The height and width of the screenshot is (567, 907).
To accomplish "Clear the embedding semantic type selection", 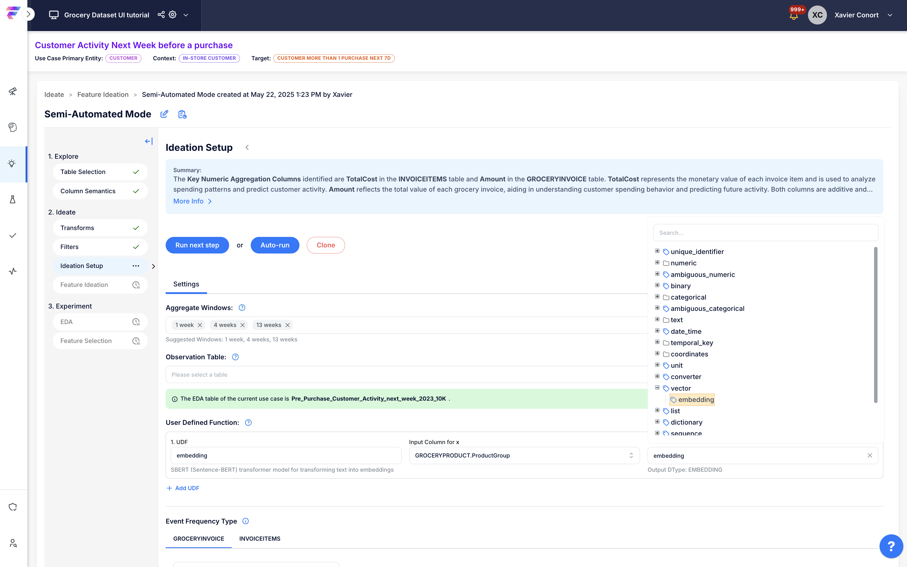I will [x=870, y=455].
